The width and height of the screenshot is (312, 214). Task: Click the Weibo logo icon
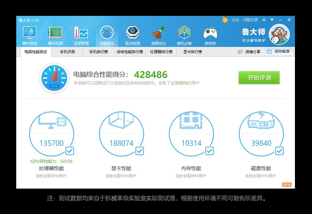240,52
